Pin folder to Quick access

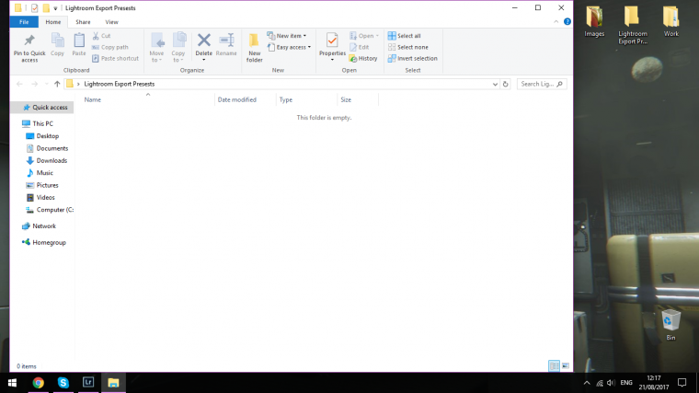click(29, 48)
